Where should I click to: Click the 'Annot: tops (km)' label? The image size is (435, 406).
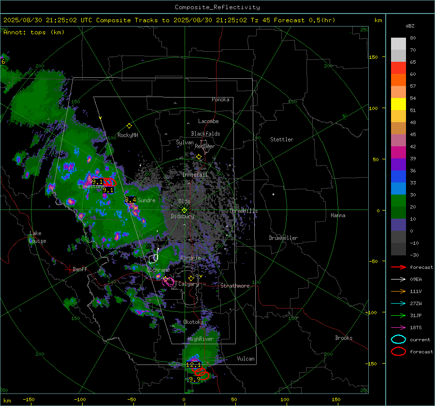(34, 32)
